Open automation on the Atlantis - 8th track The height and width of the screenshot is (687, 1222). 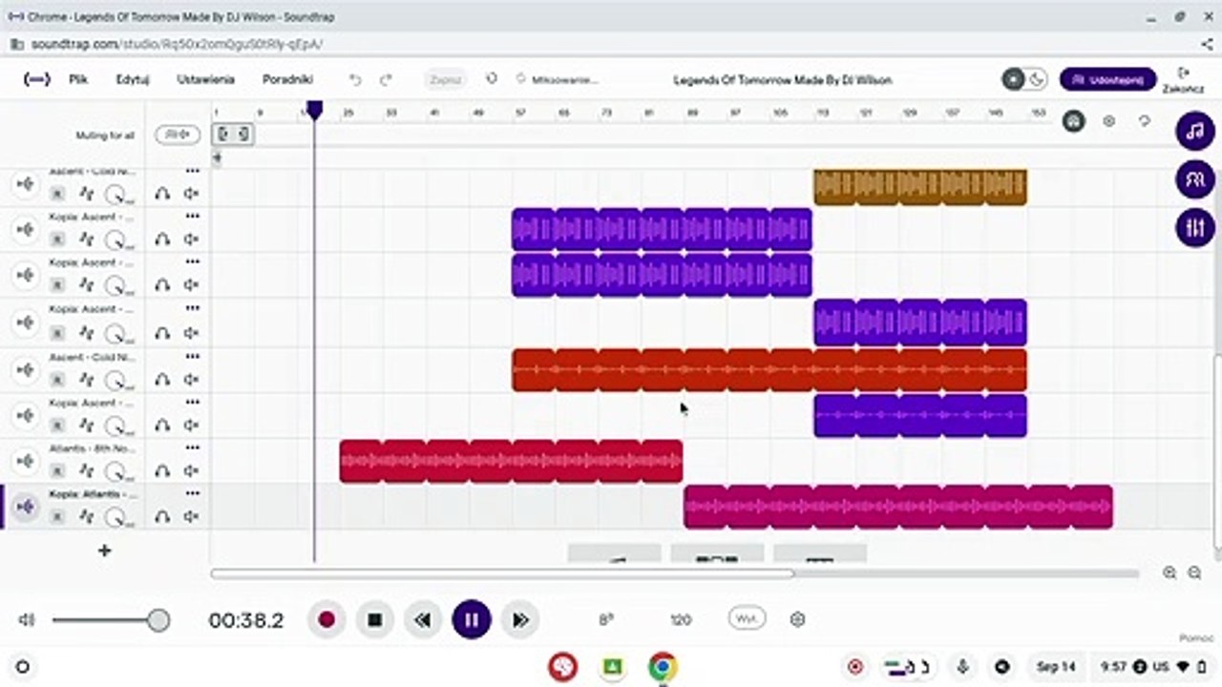click(x=87, y=471)
